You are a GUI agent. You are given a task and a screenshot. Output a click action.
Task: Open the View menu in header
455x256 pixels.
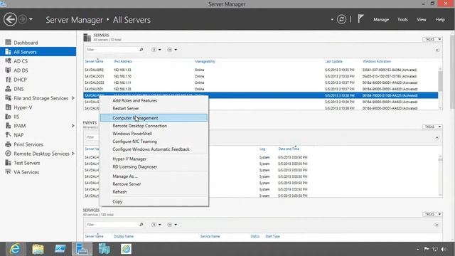pyautogui.click(x=422, y=19)
